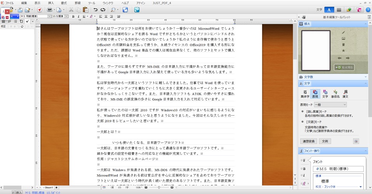Apply underline with the U icon

click(84, 16)
